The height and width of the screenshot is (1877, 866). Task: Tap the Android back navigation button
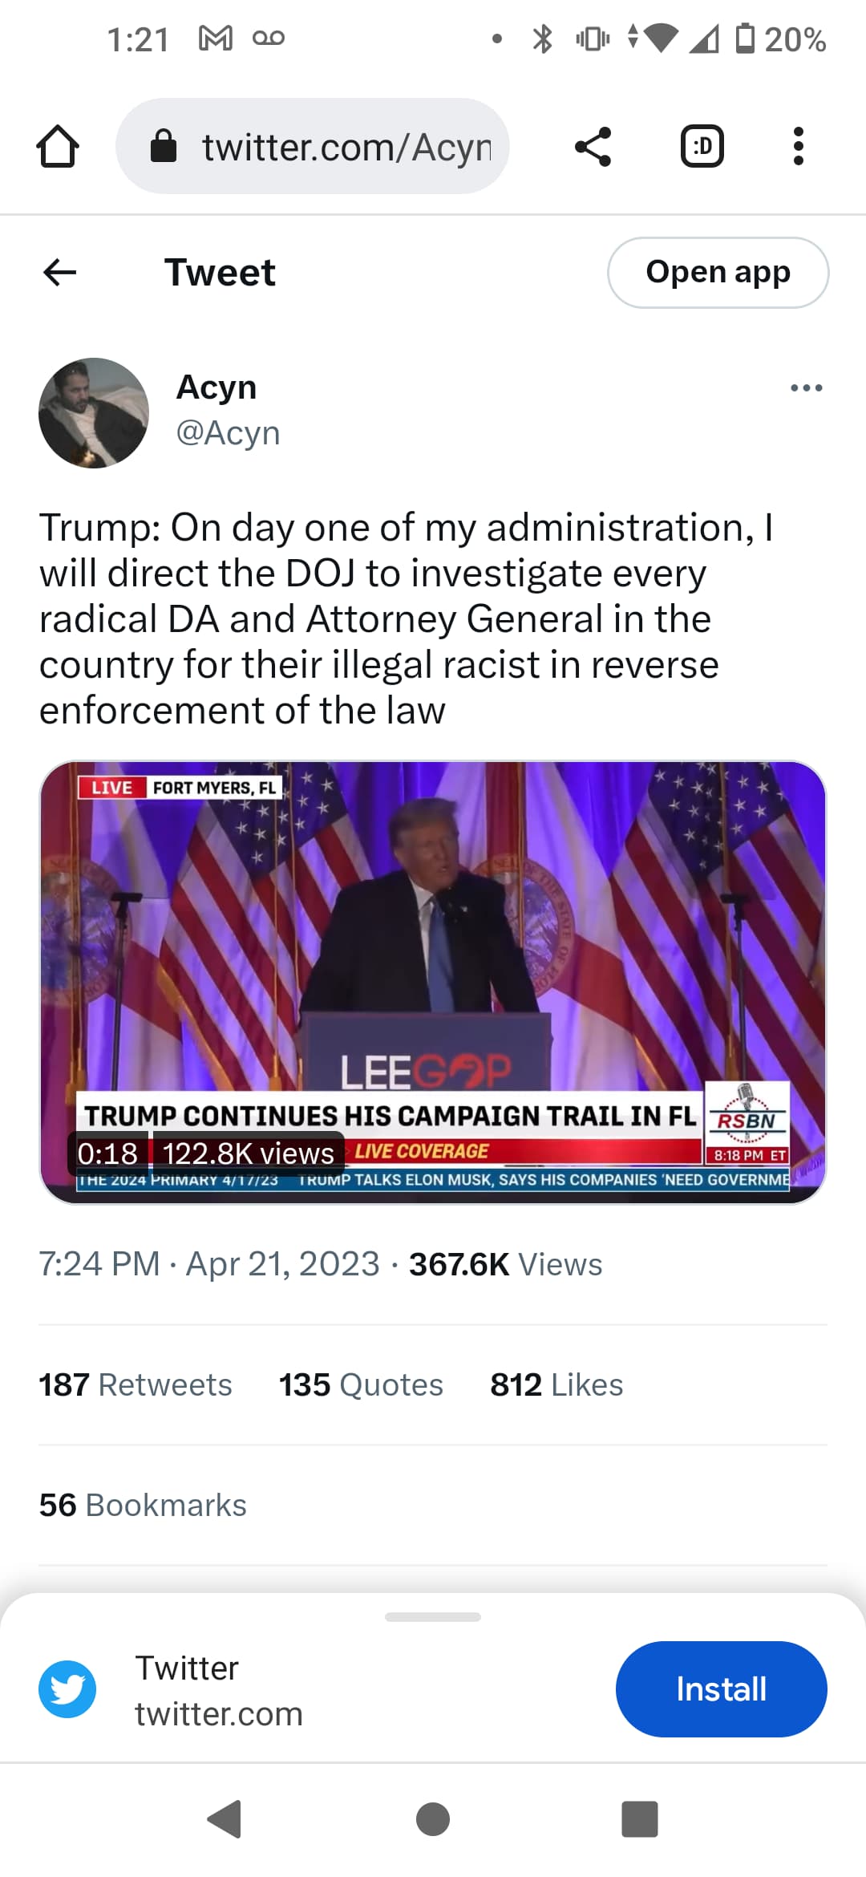pos(225,1818)
